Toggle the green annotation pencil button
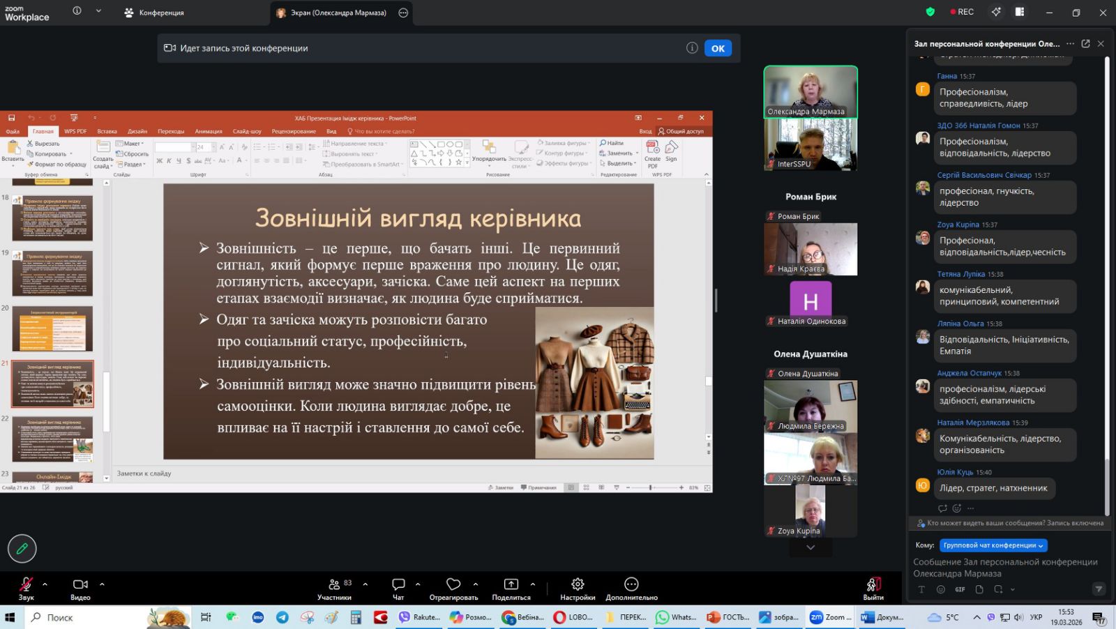Image resolution: width=1116 pixels, height=629 pixels. pos(22,549)
